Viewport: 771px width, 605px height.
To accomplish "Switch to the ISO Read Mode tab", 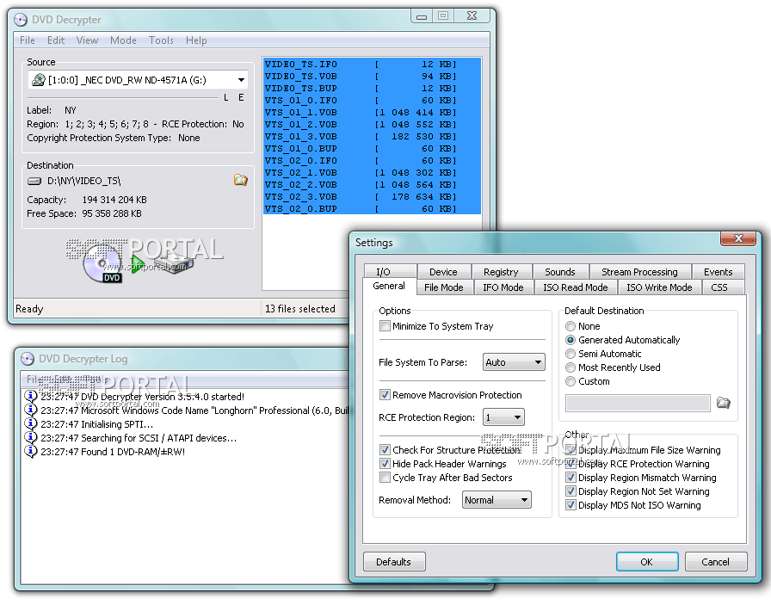I will click(x=574, y=287).
